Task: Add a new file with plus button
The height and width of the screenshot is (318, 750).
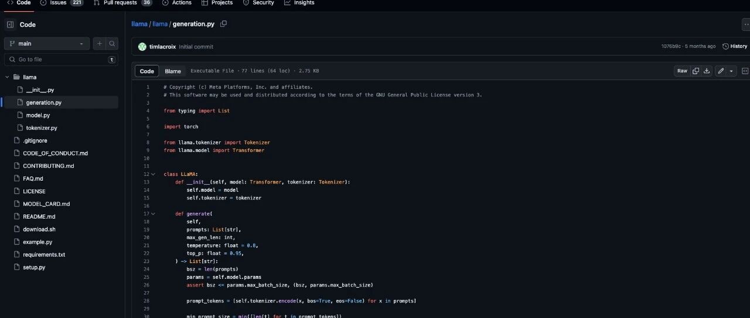Action: 99,44
